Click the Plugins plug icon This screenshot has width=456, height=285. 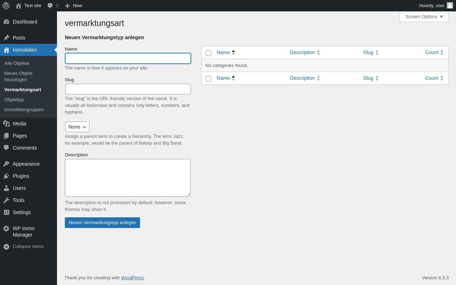click(x=6, y=176)
